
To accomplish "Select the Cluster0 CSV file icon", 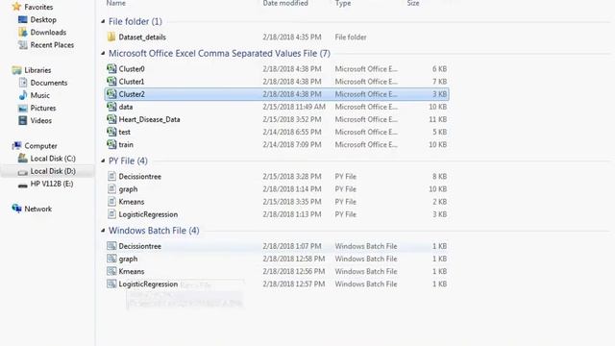I will (111, 69).
